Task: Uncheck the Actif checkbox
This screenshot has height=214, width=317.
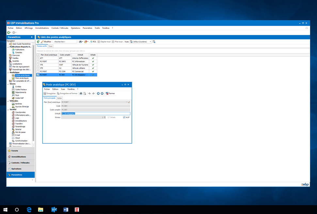Action: [x=124, y=117]
